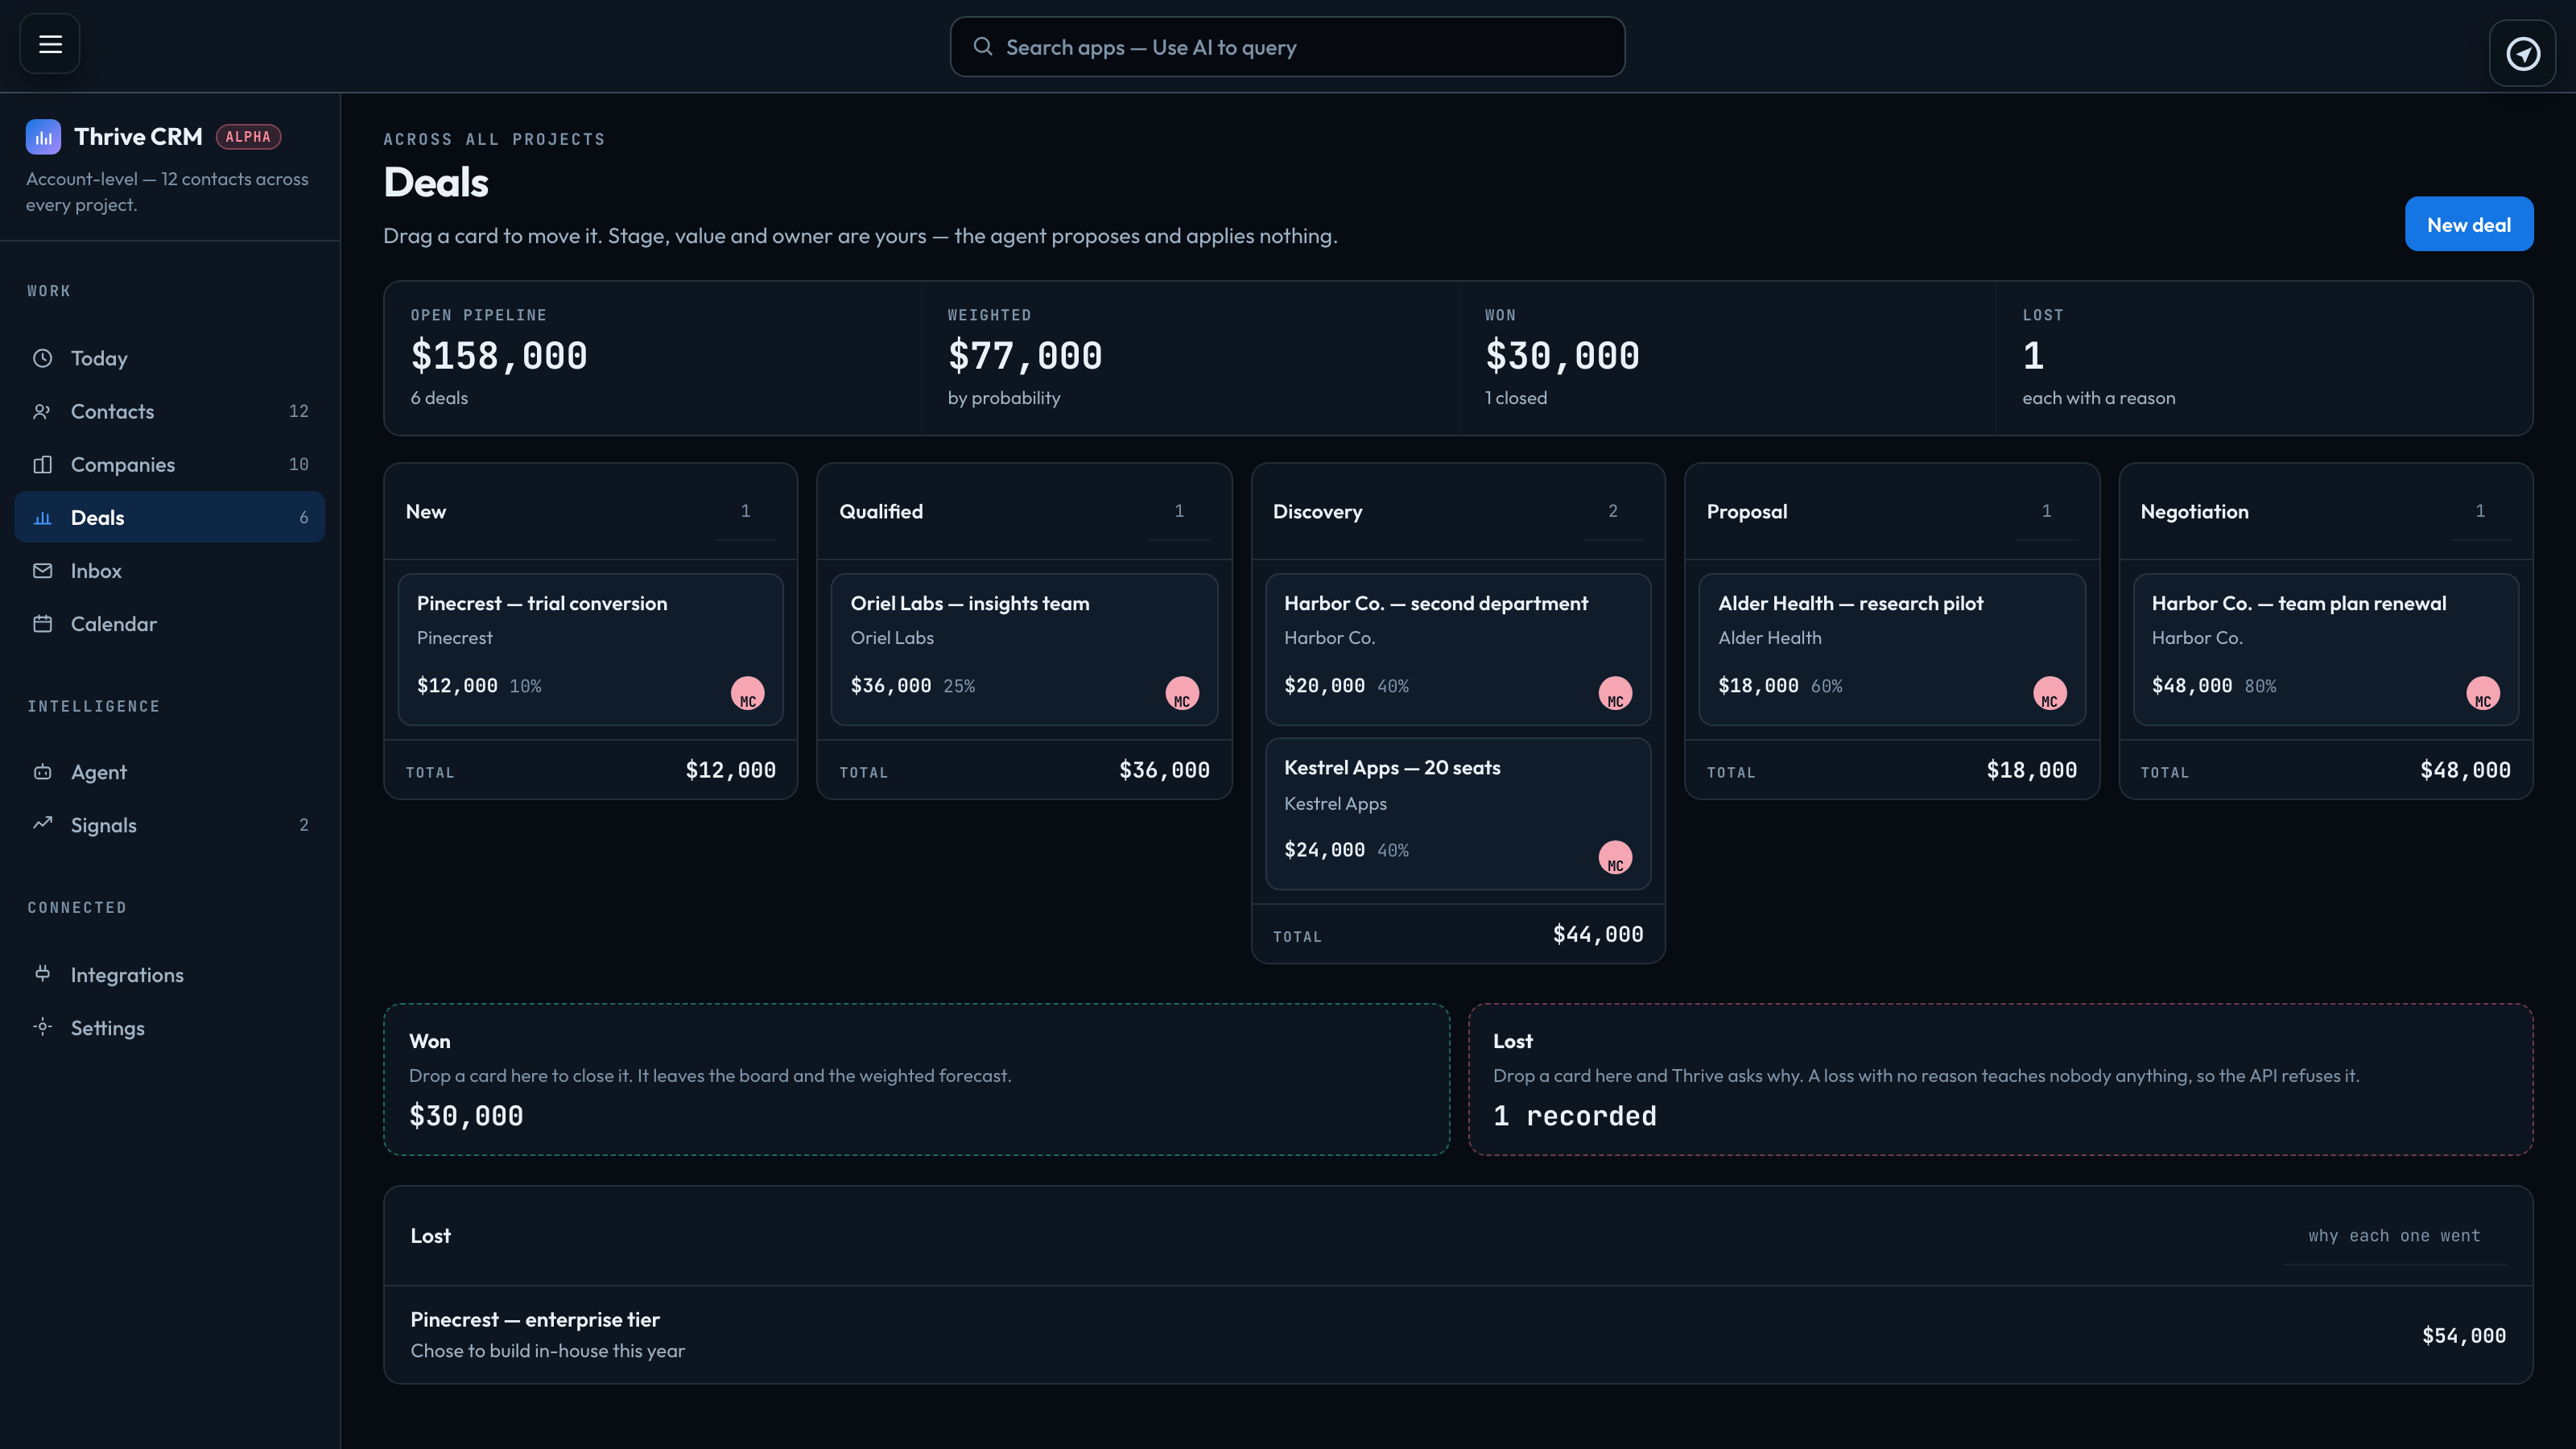
Task: Open Pinecrest trial conversion deal card
Action: [590, 649]
